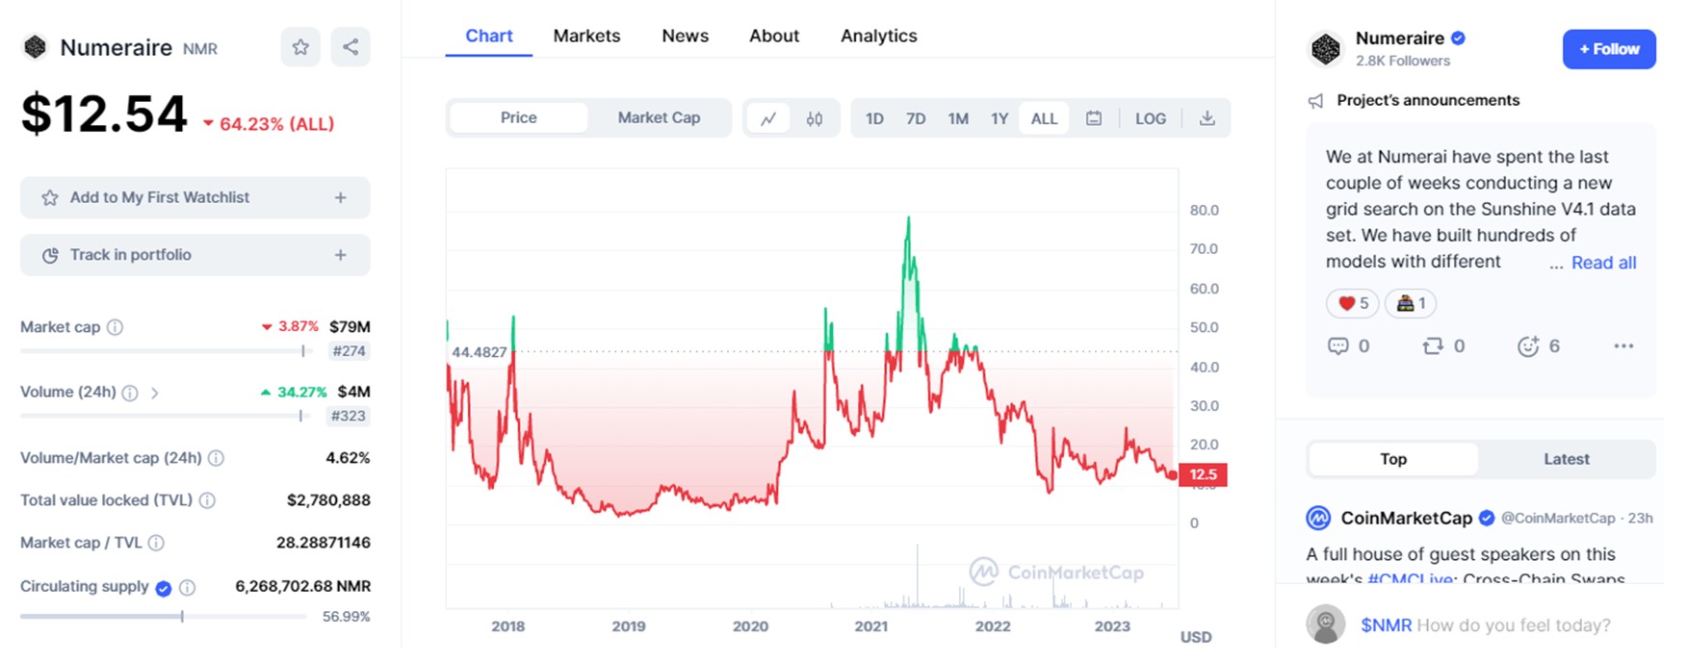Toggle LOG scale on the chart
Screen dimensions: 1687x662
1150,118
